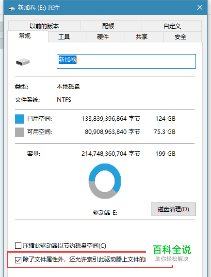211x277 pixels.
Task: Open the 自定义 tab
Action: (x=172, y=26)
